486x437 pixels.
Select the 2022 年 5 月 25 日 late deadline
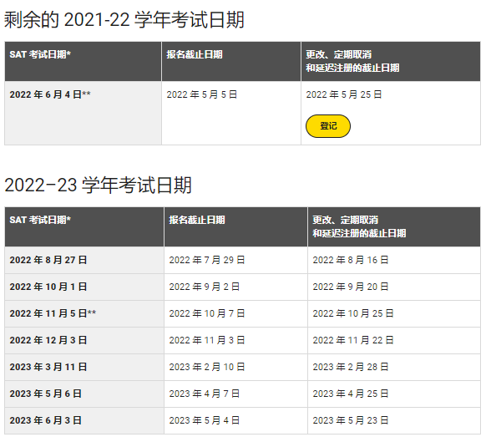click(344, 94)
